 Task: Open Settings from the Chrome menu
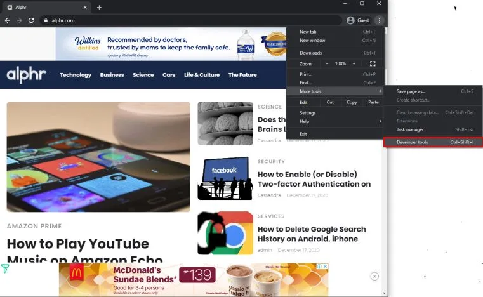tap(336, 113)
